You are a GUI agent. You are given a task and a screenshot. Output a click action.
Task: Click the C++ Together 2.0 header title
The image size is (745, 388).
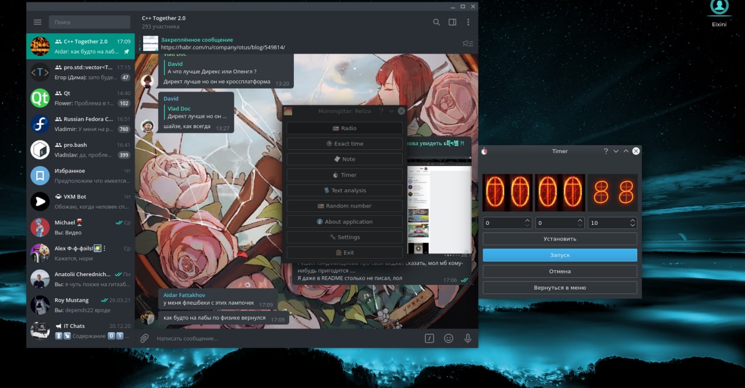(164, 18)
